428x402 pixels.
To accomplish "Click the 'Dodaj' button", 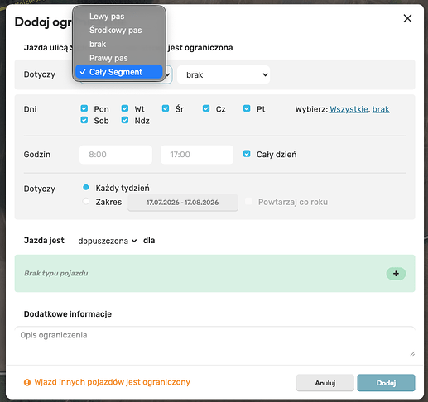I will tap(386, 383).
